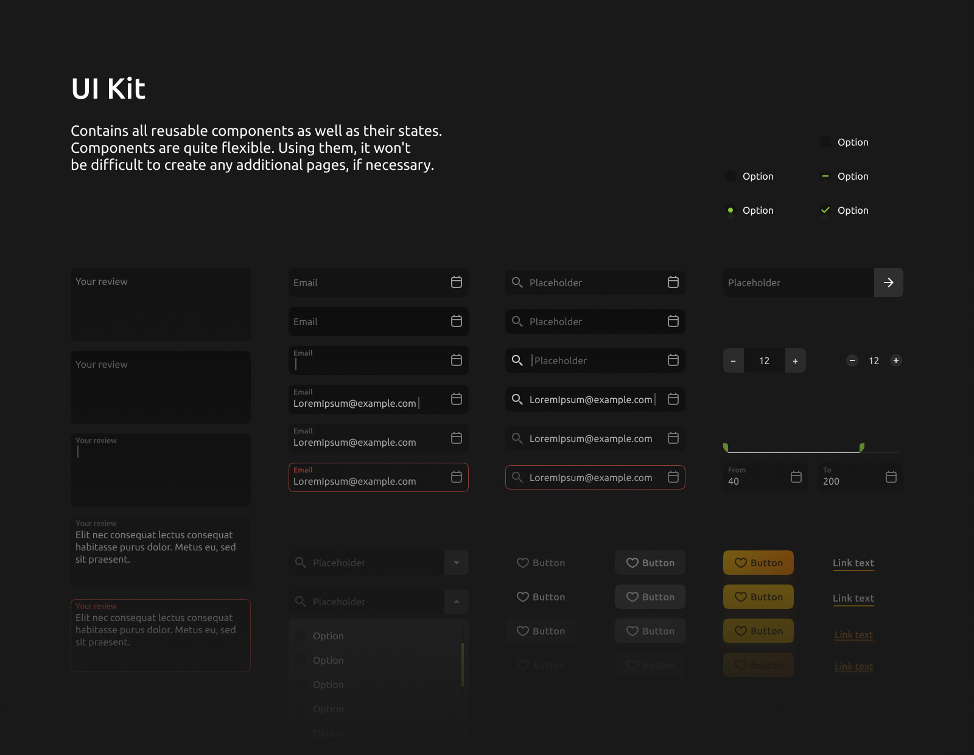
Task: Click the yellow Button with heart icon
Action: click(758, 563)
